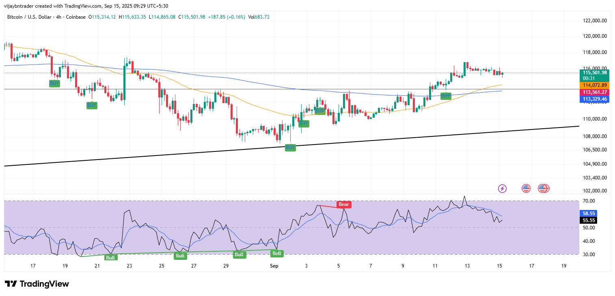The width and height of the screenshot is (615, 296).
Task: Click the black 55.55 RSI value label
Action: [x=589, y=220]
